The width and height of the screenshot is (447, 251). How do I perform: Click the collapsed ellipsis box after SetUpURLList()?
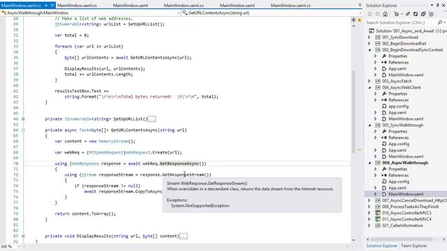pos(152,119)
